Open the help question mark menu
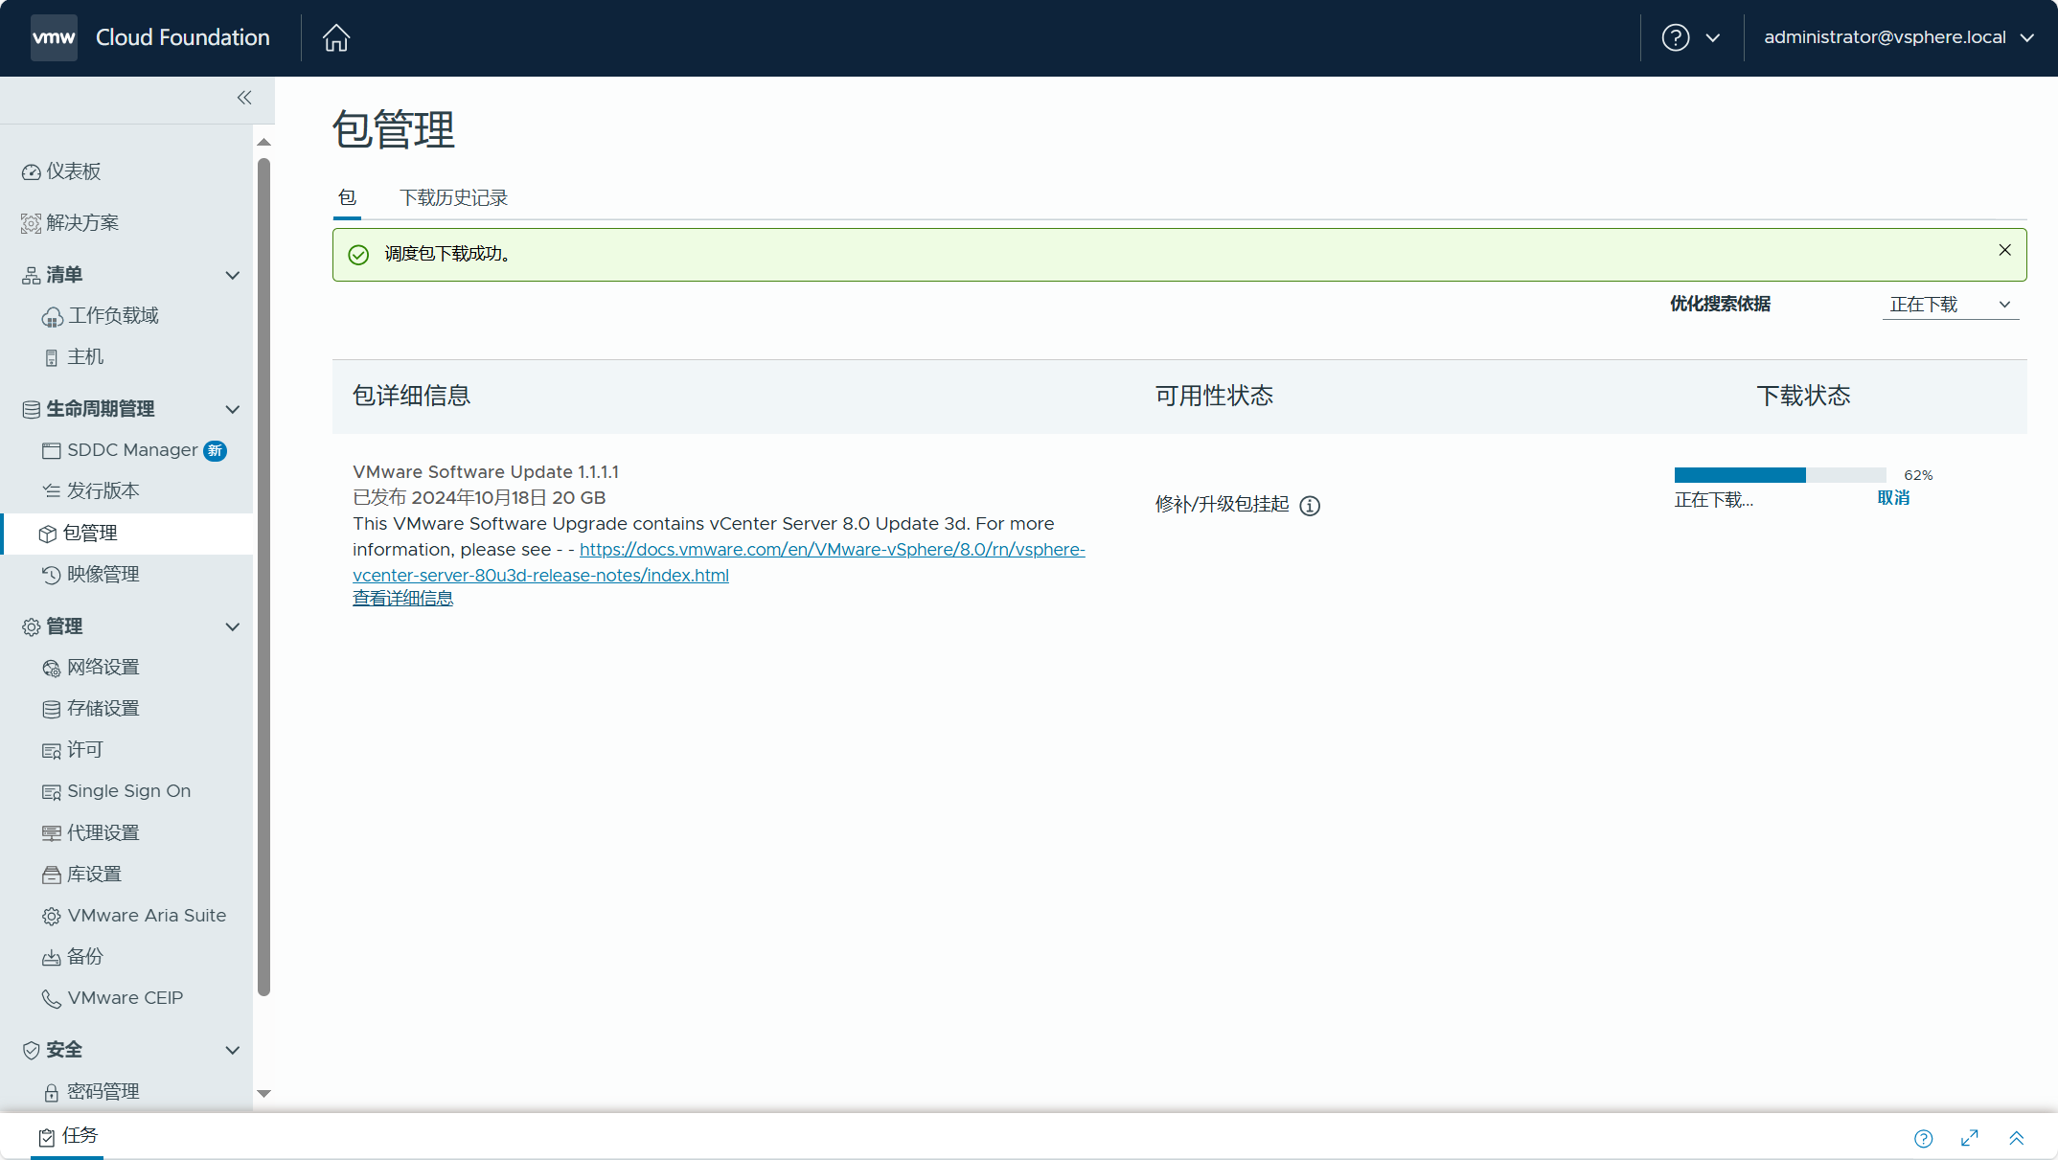Screen dimensions: 2058x1160 point(1675,37)
